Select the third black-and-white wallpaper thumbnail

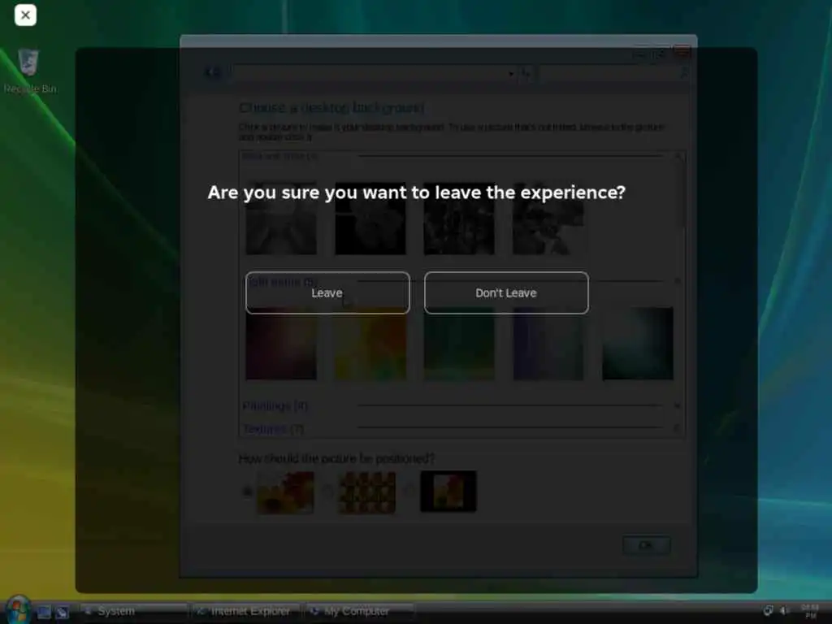tap(459, 219)
